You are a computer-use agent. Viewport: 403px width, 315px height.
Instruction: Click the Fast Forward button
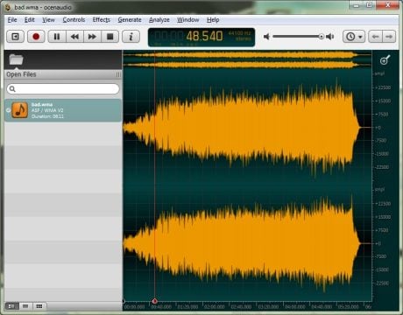coord(92,37)
